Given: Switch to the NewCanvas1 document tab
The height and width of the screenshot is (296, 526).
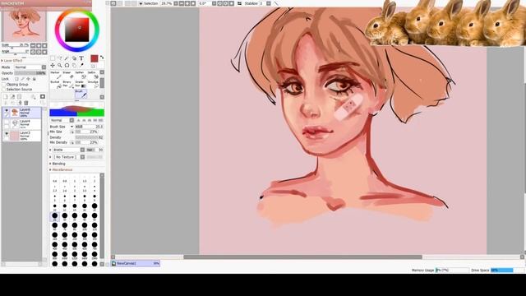Looking at the screenshot, I should 136,263.
